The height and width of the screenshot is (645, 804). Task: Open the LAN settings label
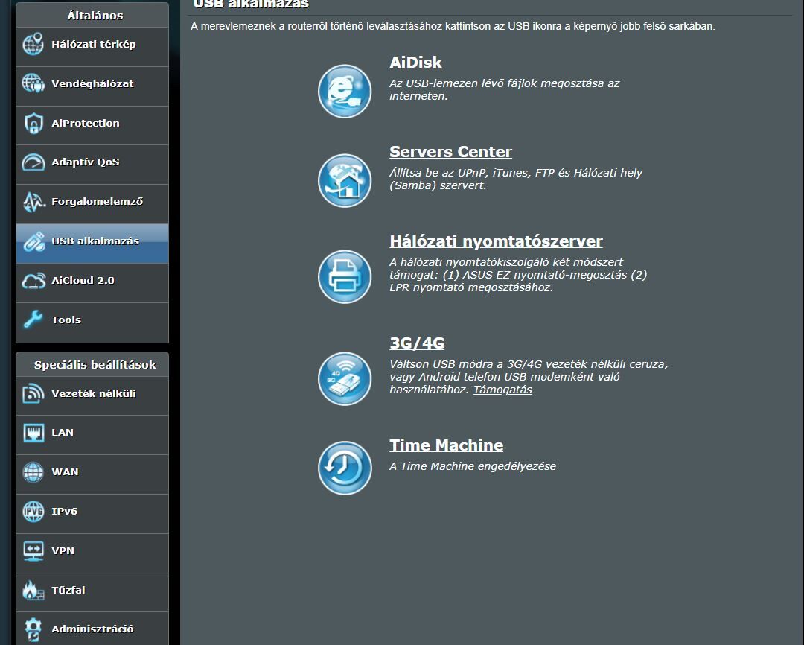(x=63, y=433)
